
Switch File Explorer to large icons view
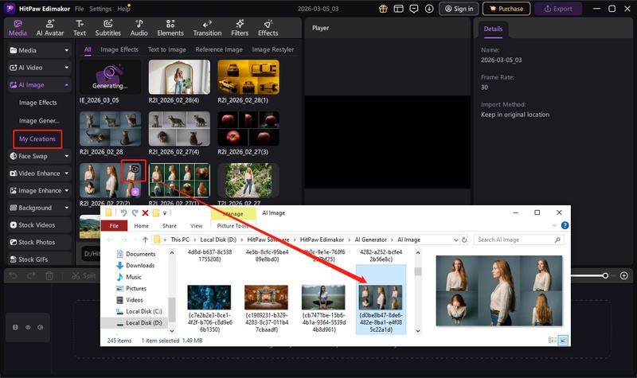click(x=564, y=340)
